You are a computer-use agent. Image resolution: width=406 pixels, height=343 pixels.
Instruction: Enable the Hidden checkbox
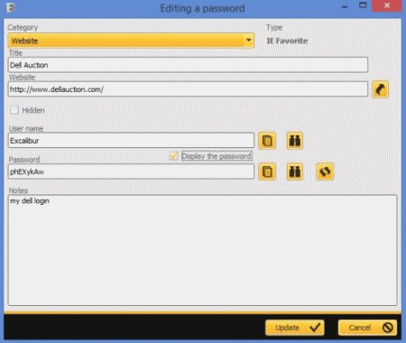[14, 110]
